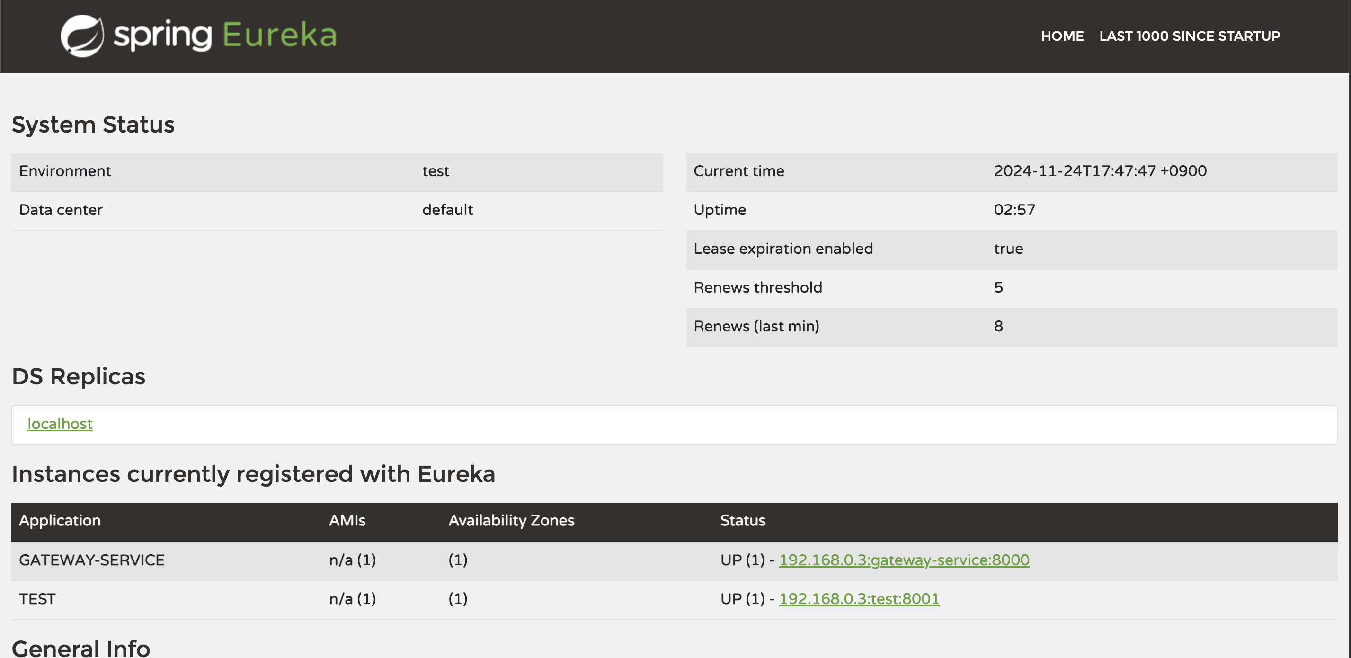Click the DS Replicas heading
Viewport: 1351px width, 658px height.
[78, 376]
